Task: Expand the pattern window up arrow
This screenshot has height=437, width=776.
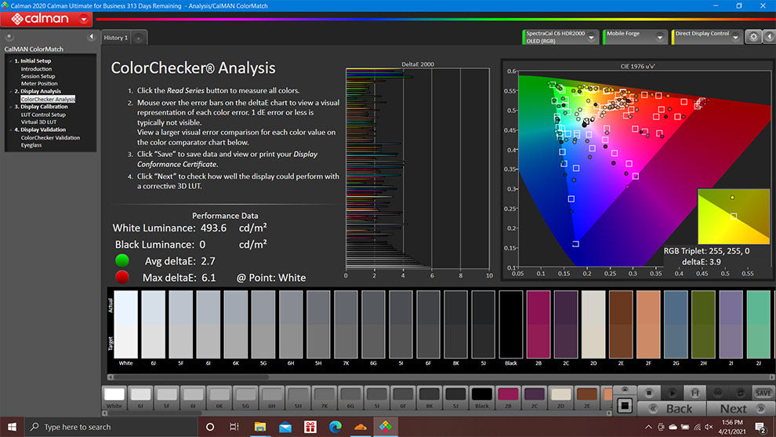Action: point(625,389)
